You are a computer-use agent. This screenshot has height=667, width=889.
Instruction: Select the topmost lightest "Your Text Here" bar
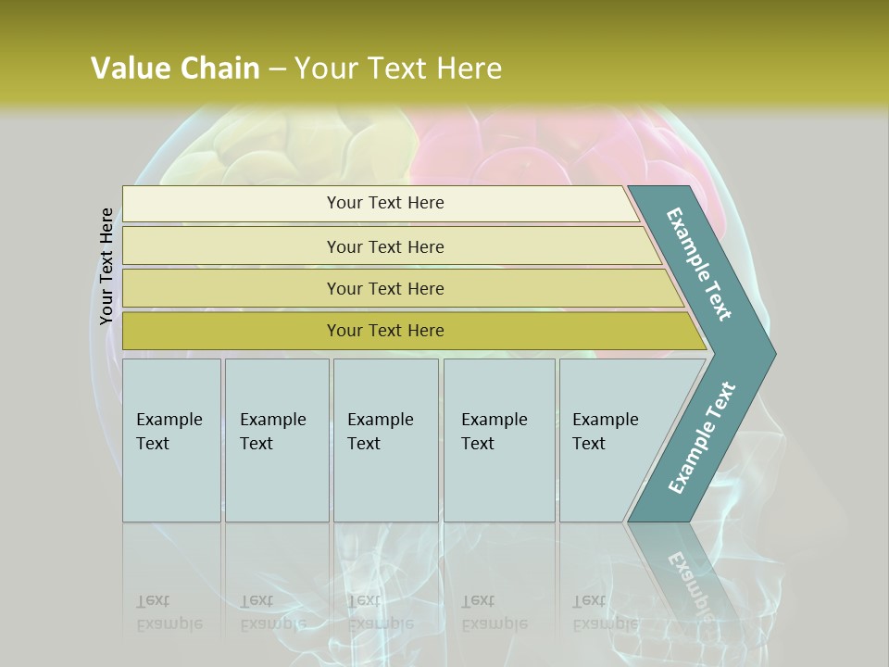pyautogui.click(x=385, y=203)
